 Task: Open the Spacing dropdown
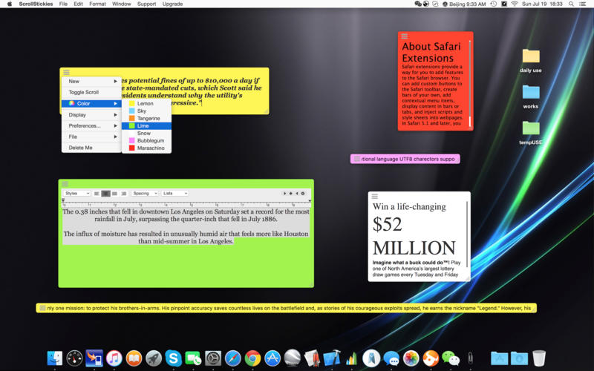(x=144, y=194)
